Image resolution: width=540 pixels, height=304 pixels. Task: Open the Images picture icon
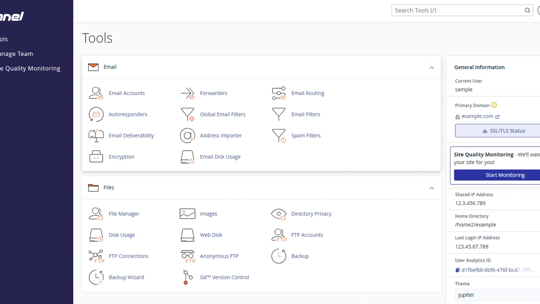(x=187, y=214)
